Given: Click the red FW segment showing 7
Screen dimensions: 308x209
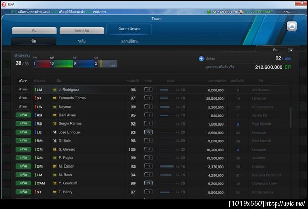Looking at the screenshot, I should click(41, 64).
